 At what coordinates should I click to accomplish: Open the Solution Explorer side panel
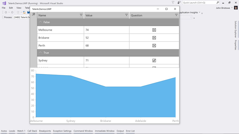(235, 29)
